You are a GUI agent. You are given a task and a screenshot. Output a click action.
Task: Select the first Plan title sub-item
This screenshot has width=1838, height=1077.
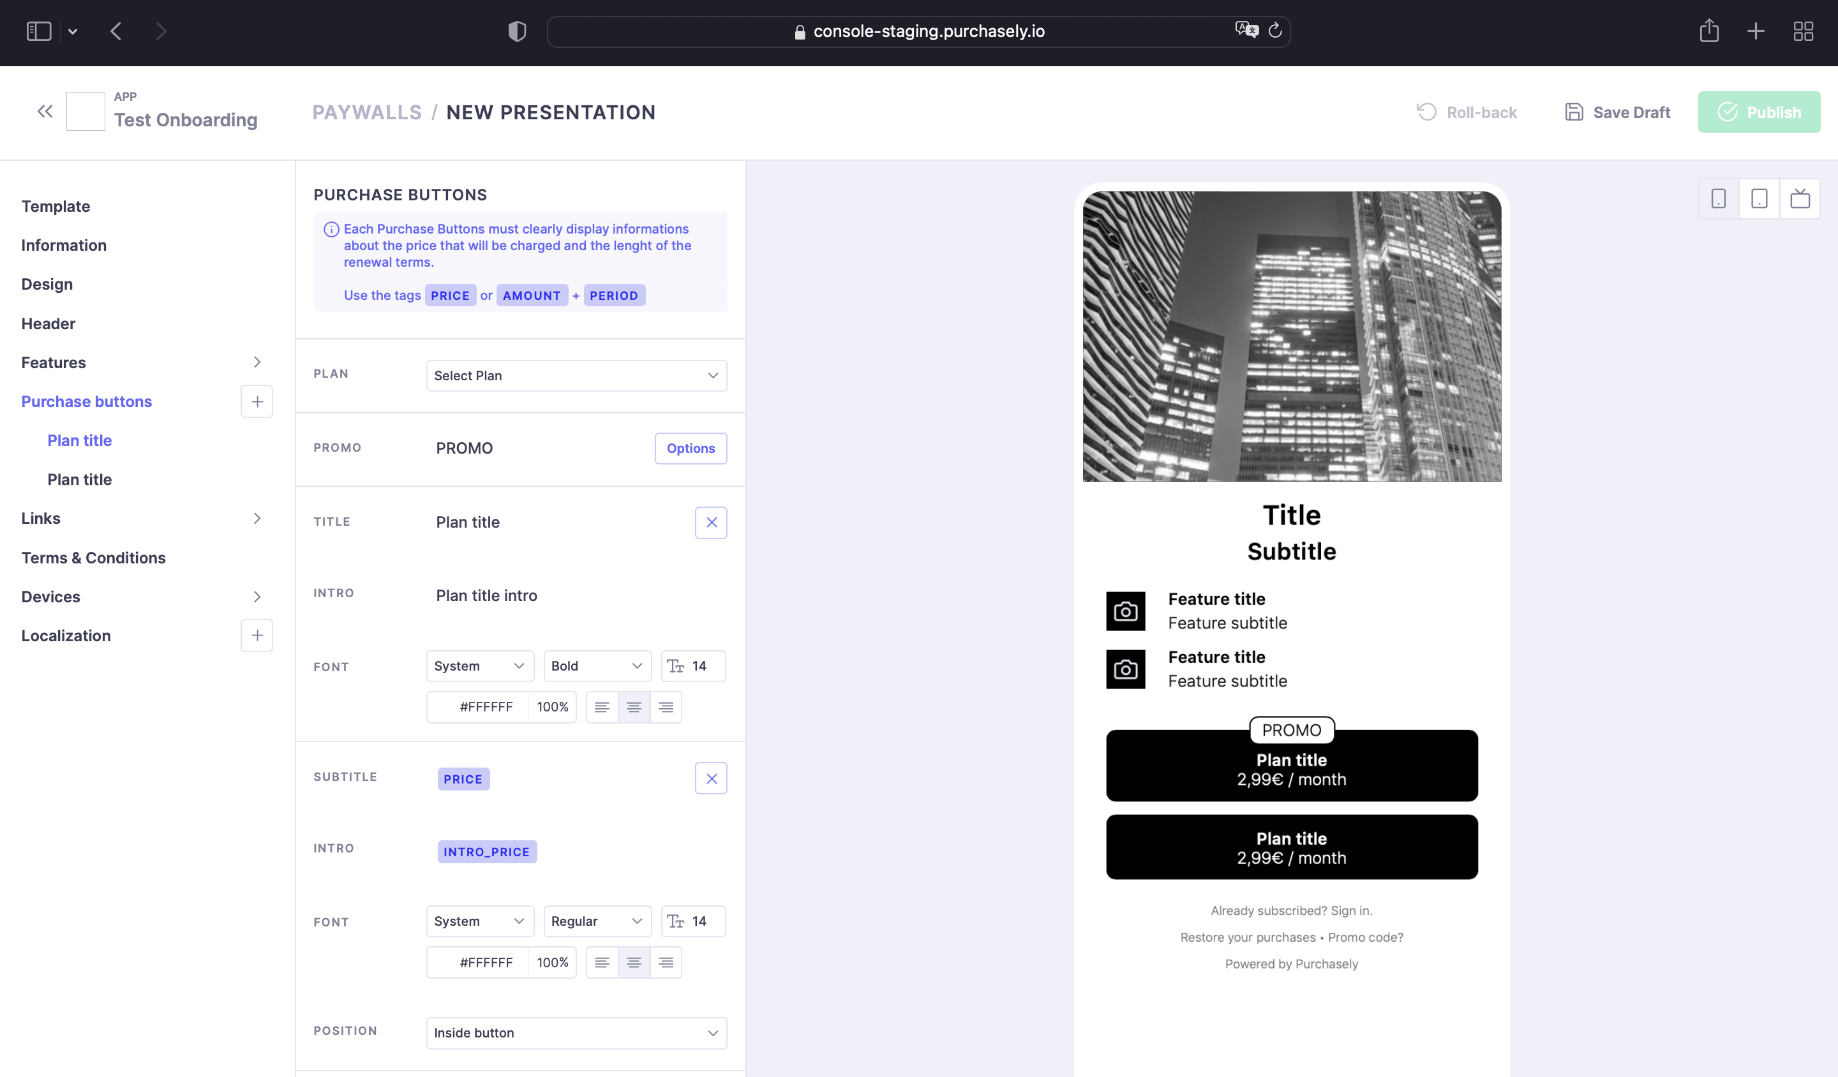[80, 440]
